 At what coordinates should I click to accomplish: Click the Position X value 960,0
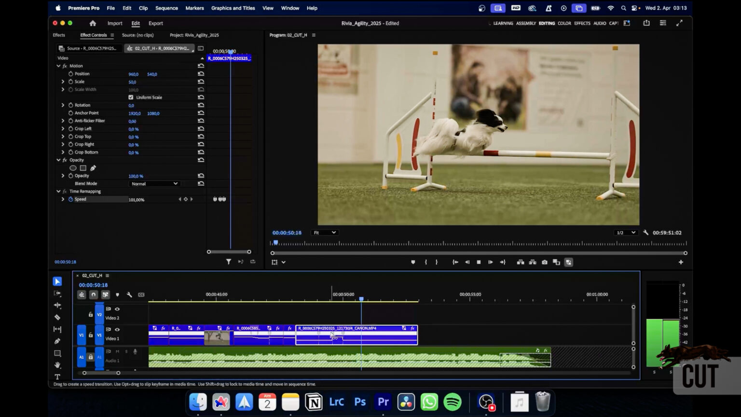pos(134,74)
